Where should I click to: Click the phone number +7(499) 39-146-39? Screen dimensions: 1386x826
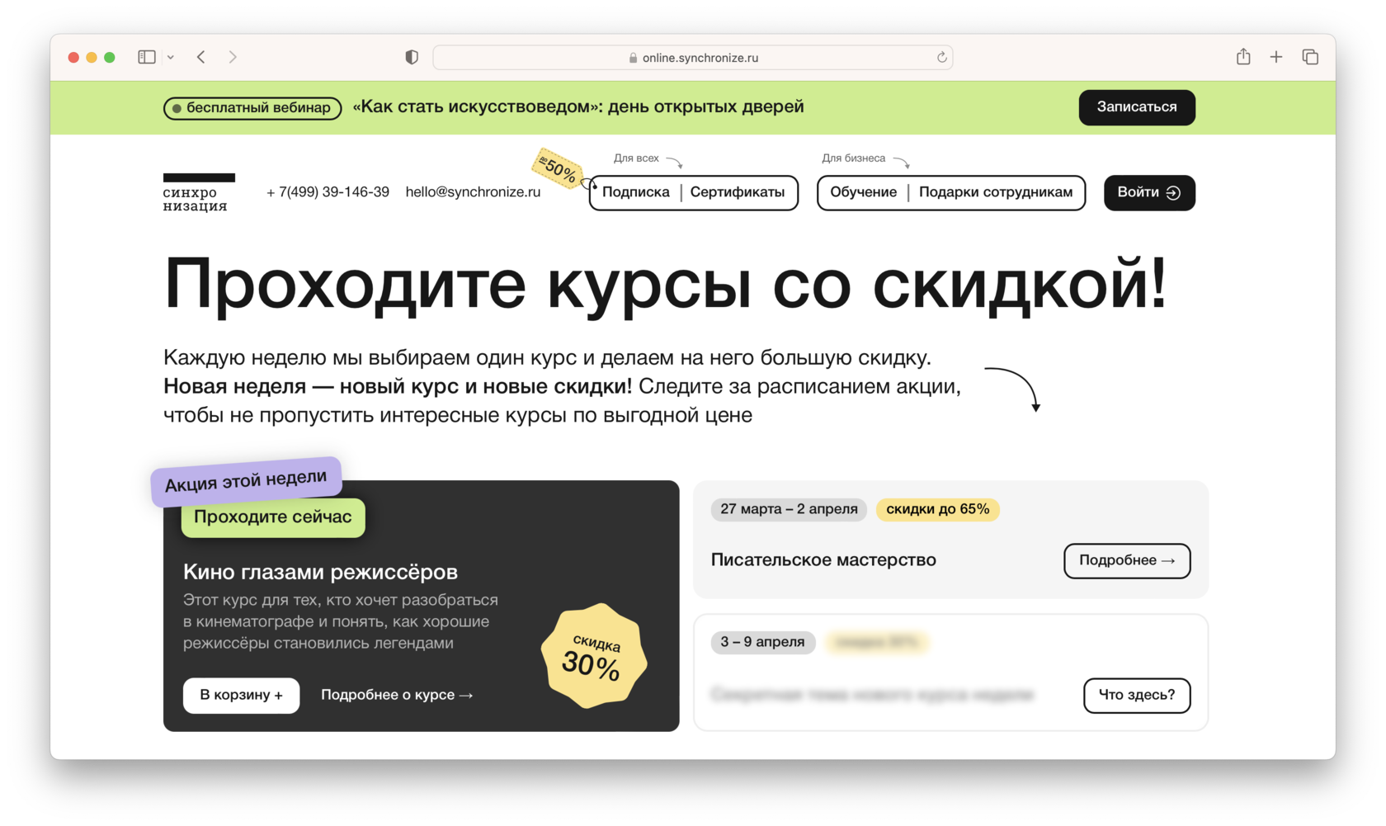pyautogui.click(x=328, y=192)
